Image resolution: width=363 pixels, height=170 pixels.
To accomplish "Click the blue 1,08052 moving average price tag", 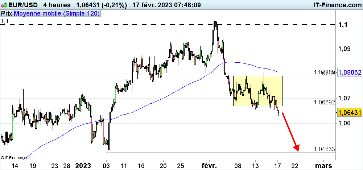I will tap(350, 72).
